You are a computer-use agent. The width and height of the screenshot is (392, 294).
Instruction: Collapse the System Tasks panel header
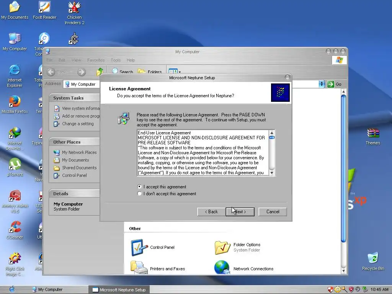pyautogui.click(x=75, y=98)
